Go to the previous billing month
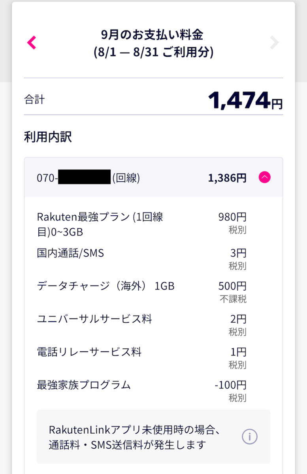 pyautogui.click(x=32, y=43)
